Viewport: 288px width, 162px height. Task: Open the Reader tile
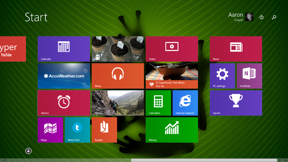(x=104, y=130)
